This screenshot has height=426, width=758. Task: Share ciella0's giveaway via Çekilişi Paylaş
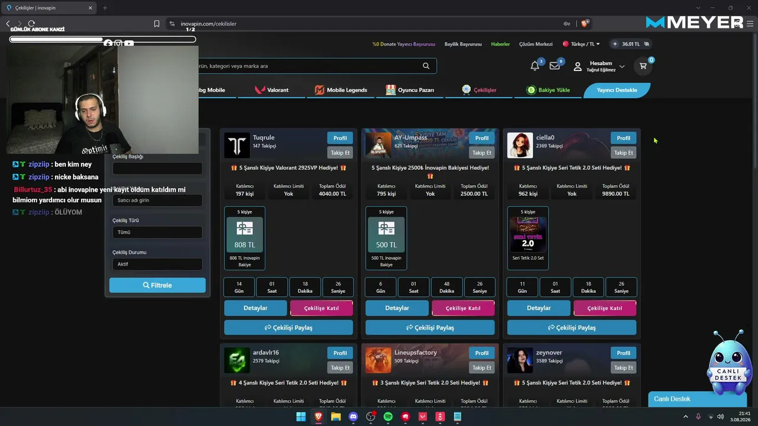(x=571, y=328)
